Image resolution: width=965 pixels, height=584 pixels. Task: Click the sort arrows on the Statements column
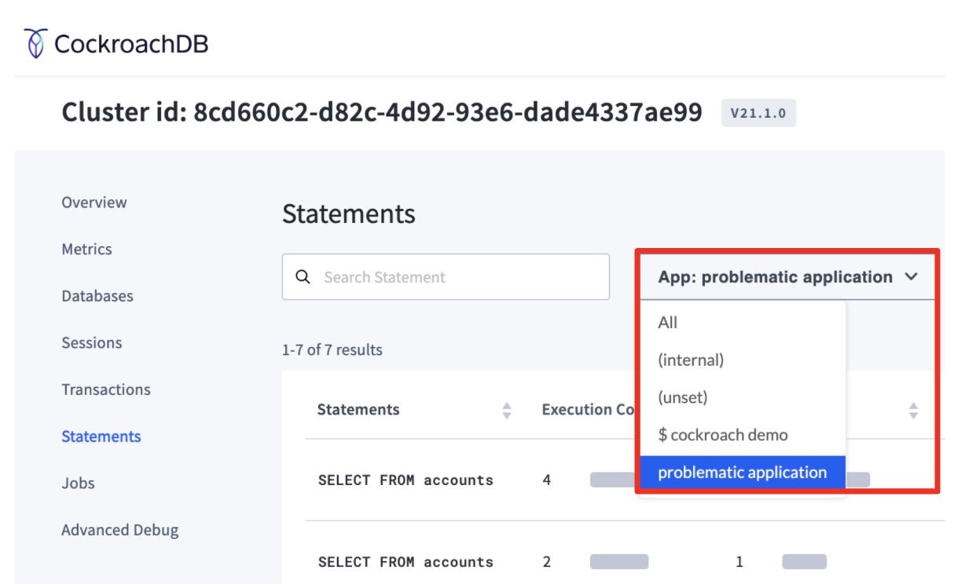pyautogui.click(x=507, y=409)
